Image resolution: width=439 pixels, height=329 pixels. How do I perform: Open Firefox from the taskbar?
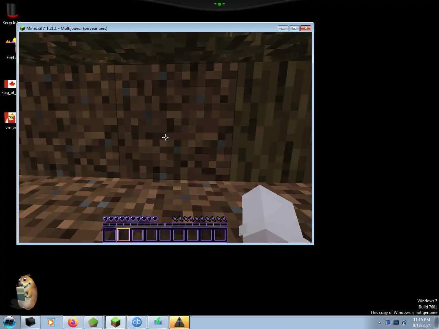(x=73, y=322)
